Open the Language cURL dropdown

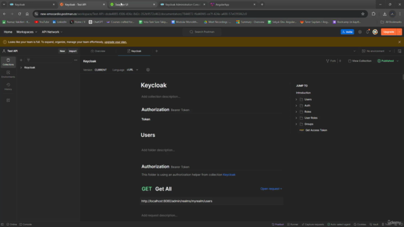pyautogui.click(x=132, y=70)
